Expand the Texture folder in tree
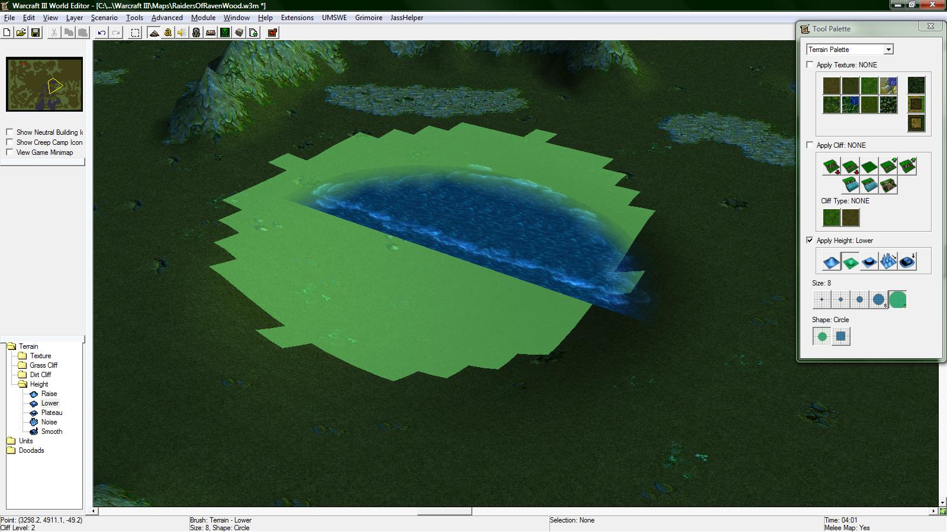The width and height of the screenshot is (947, 532). click(x=22, y=356)
